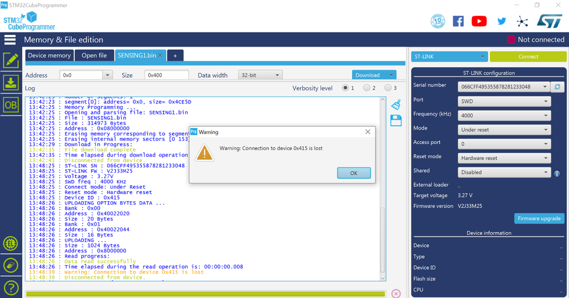
Task: Switch to Open file tab
Action: point(94,55)
